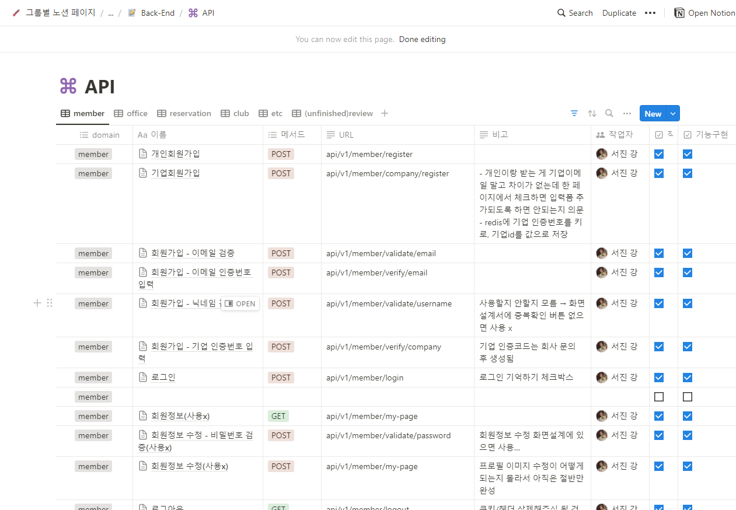Uncheck the 조 checkbox on the 로그인 row

tap(658, 377)
